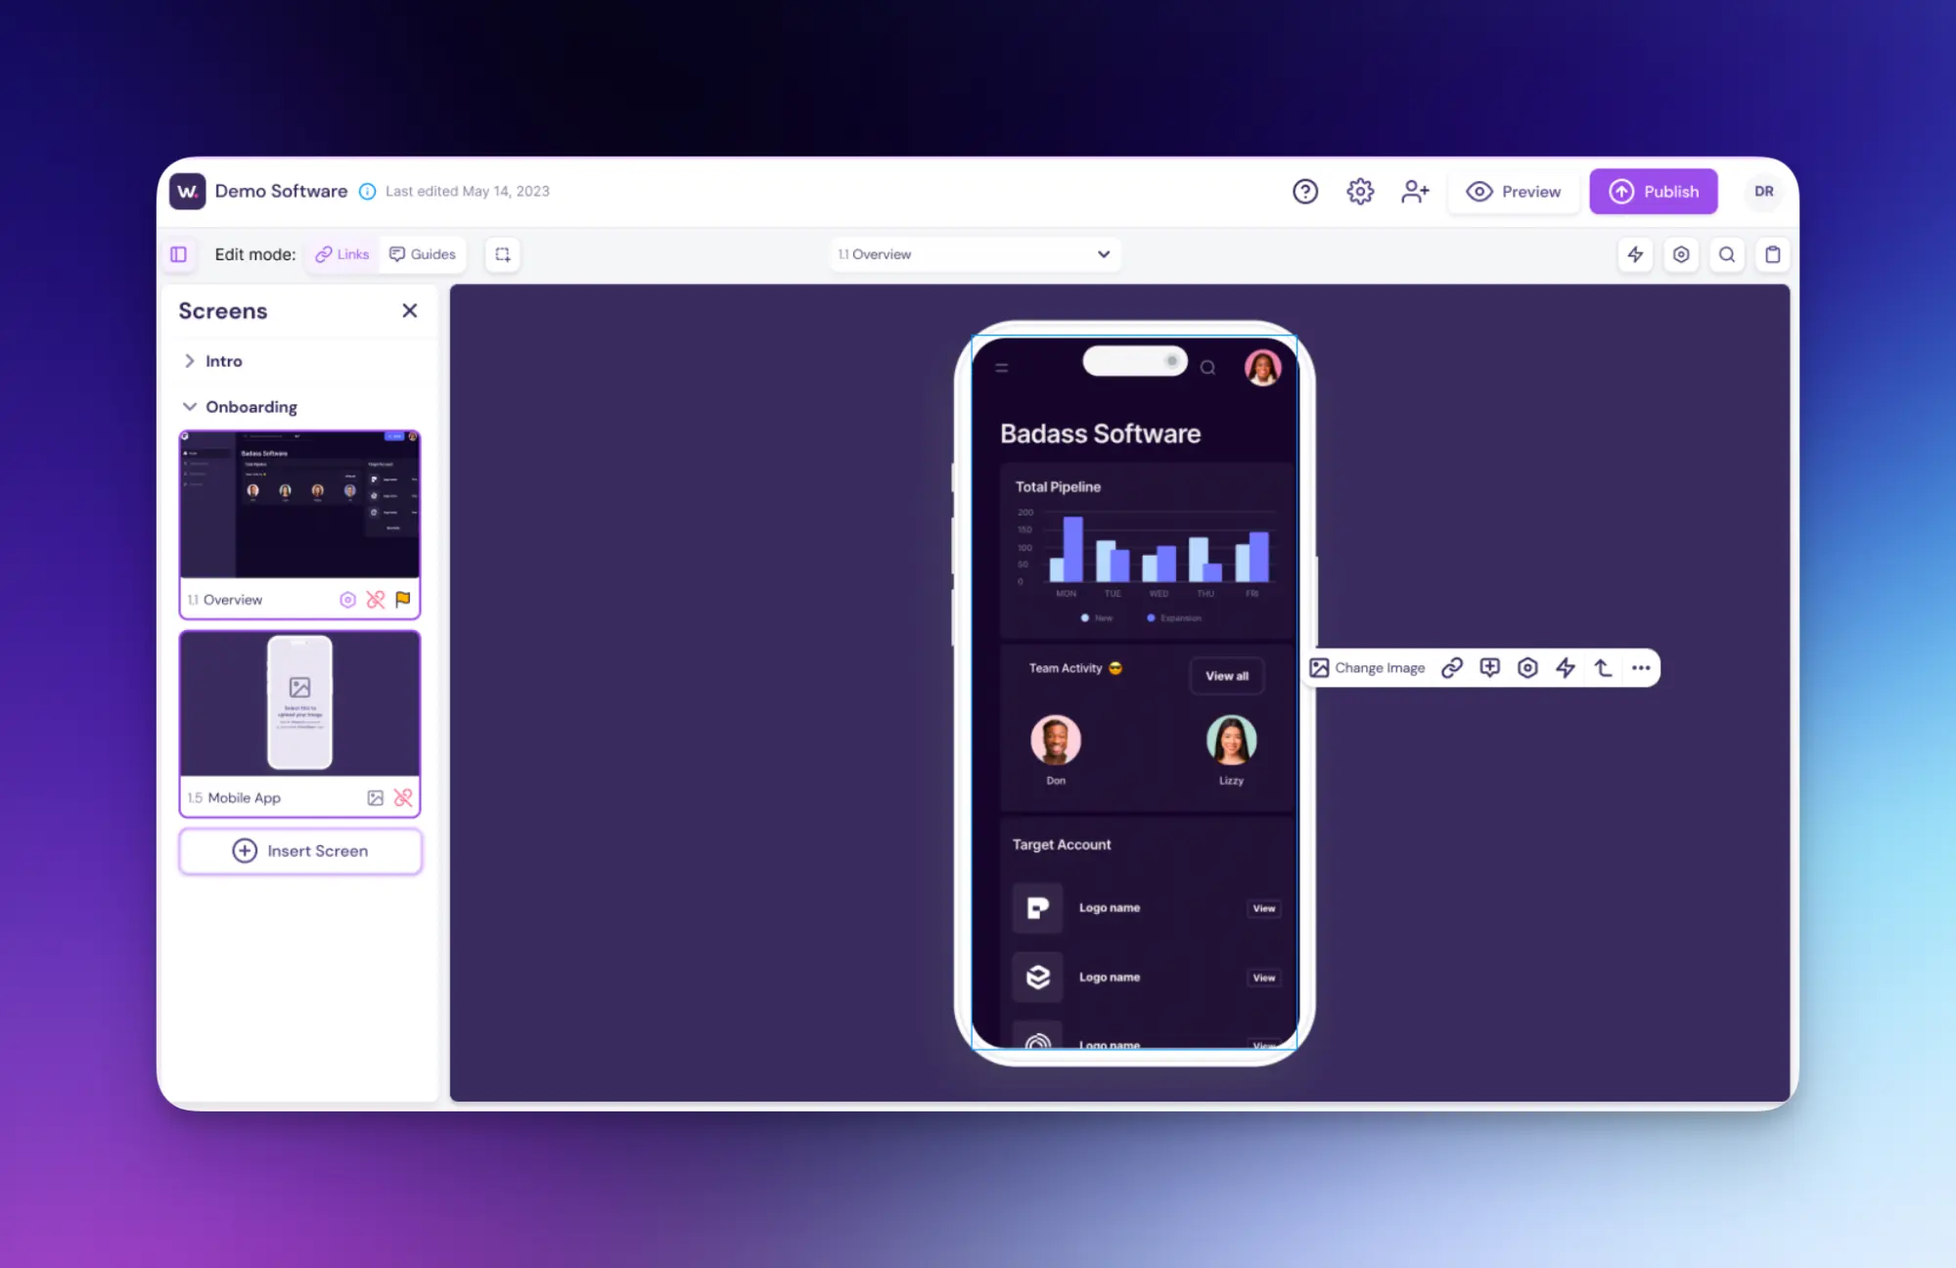
Task: Click the settings target icon on hotspot toolbar
Action: point(1525,666)
